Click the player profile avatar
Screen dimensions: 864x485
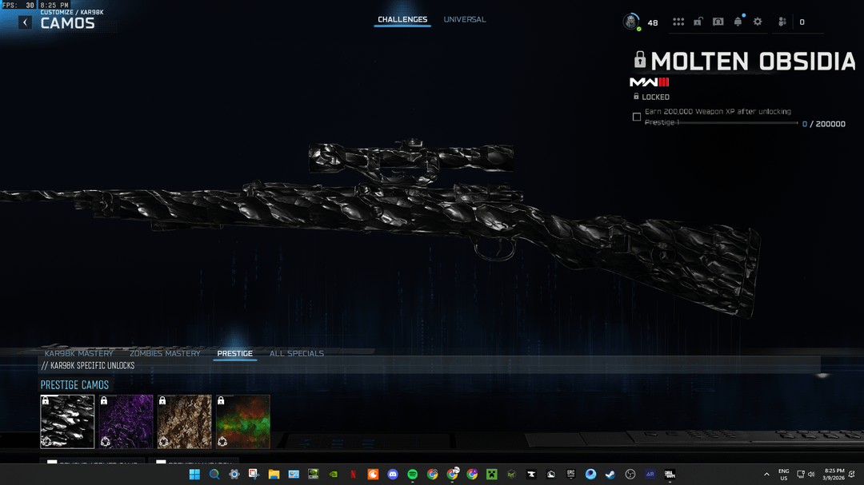(631, 22)
